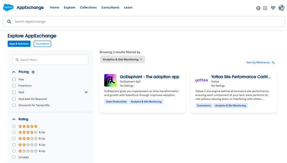
Task: Click the Explore AppExchange heading
Action: (x=32, y=36)
